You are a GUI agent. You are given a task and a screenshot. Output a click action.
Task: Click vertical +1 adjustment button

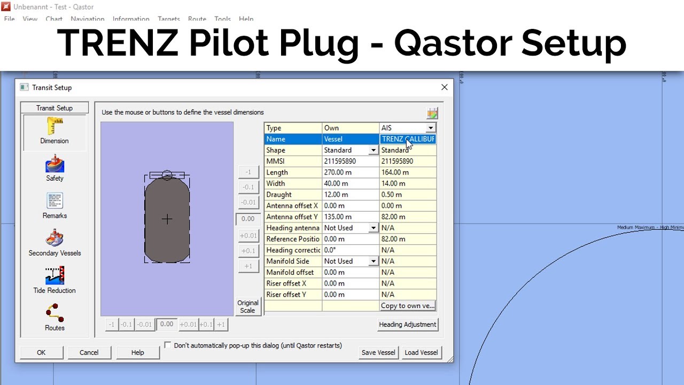pyautogui.click(x=248, y=266)
